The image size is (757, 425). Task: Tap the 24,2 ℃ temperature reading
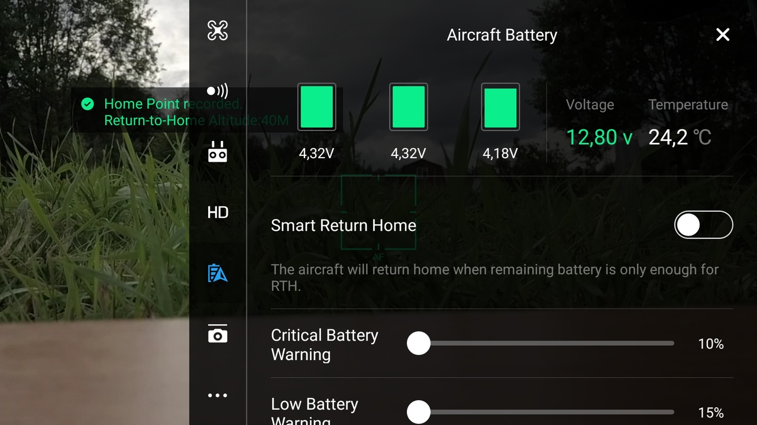click(680, 138)
